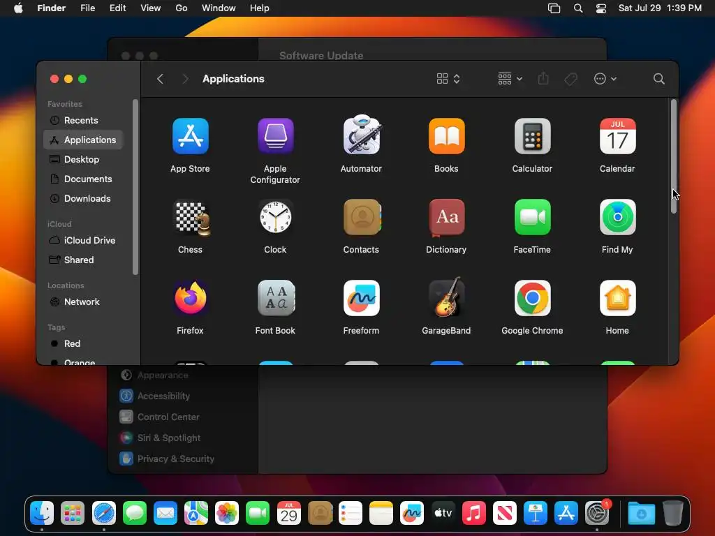715x536 pixels.
Task: Click Stage Manager icon in menu bar
Action: tap(554, 8)
